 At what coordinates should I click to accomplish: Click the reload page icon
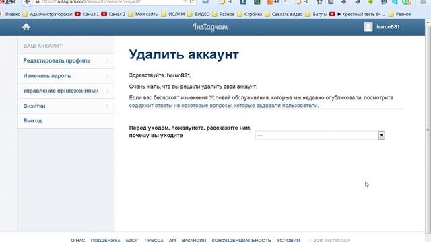[x=192, y=2]
